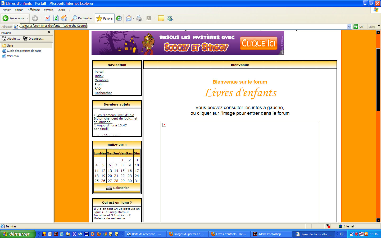Close the Favoris side panel
The image size is (381, 238).
tap(49, 32)
